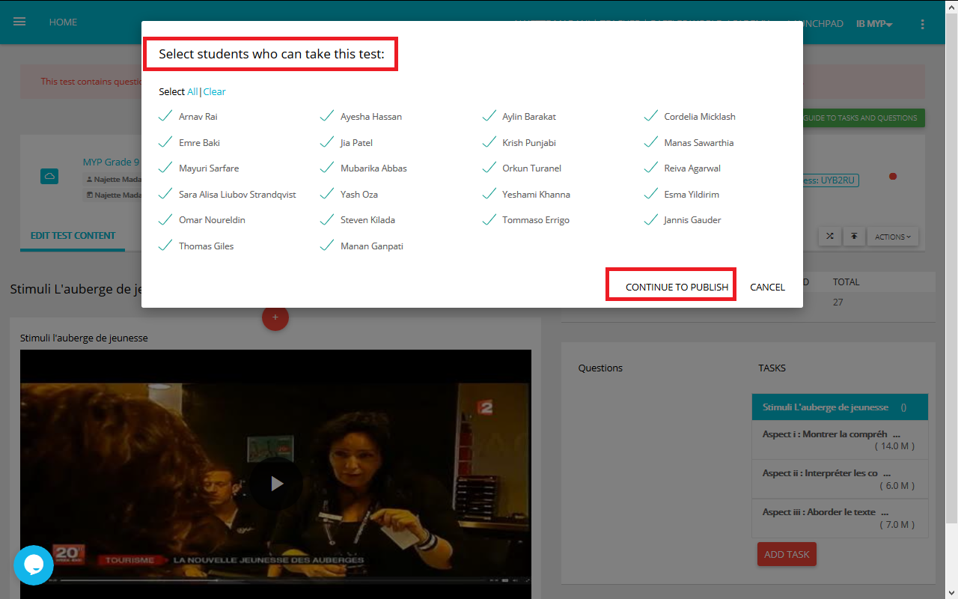The image size is (958, 599).
Task: Select the Aspect i : Montrer la compréh task
Action: [x=840, y=440]
